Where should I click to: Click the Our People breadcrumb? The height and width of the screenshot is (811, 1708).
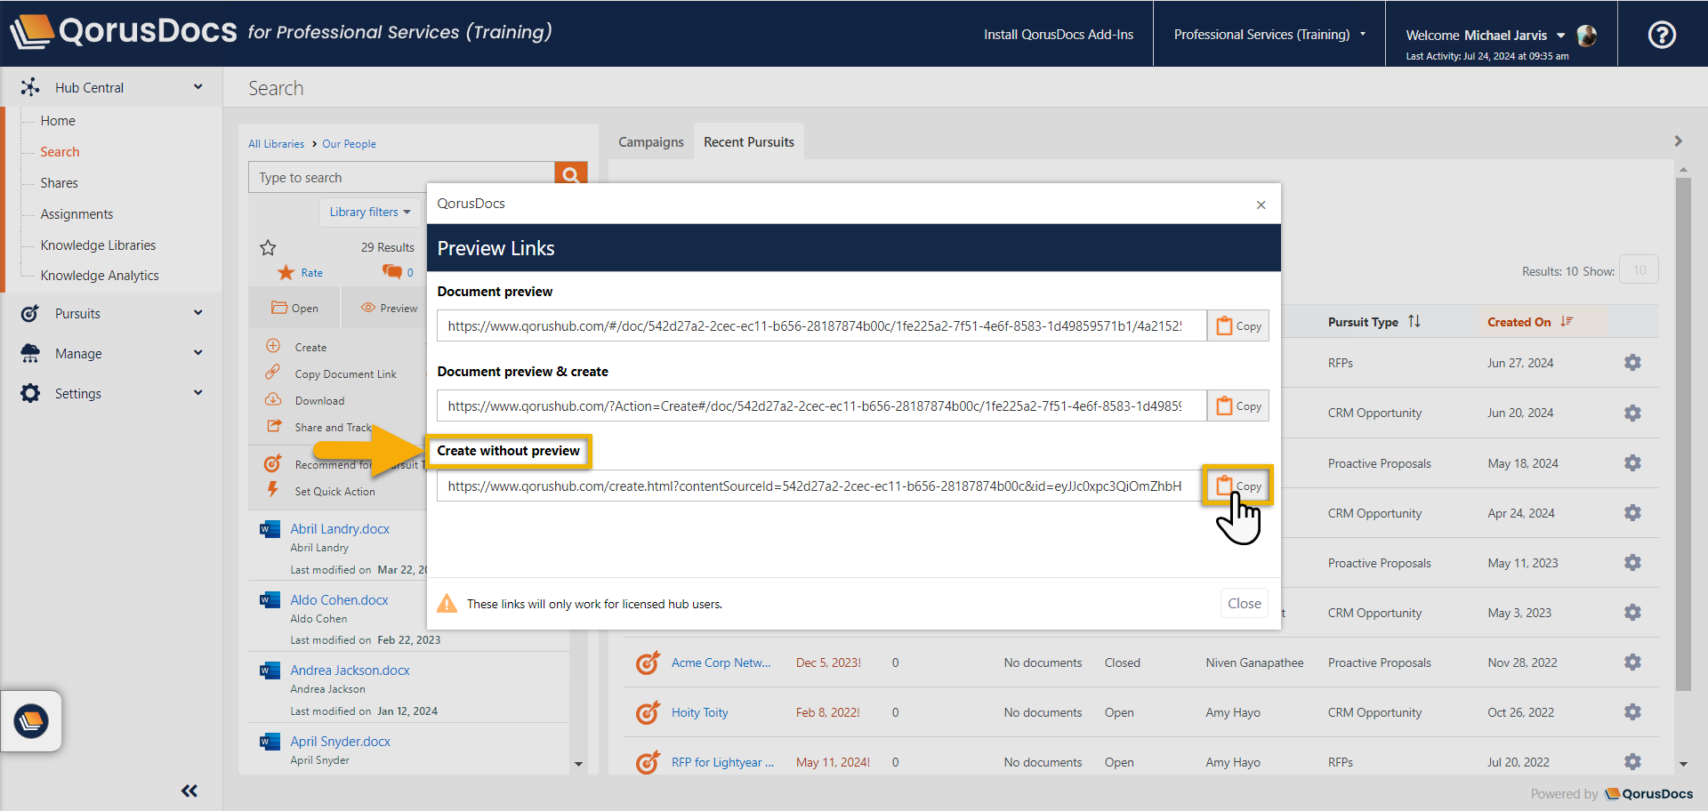click(x=349, y=144)
